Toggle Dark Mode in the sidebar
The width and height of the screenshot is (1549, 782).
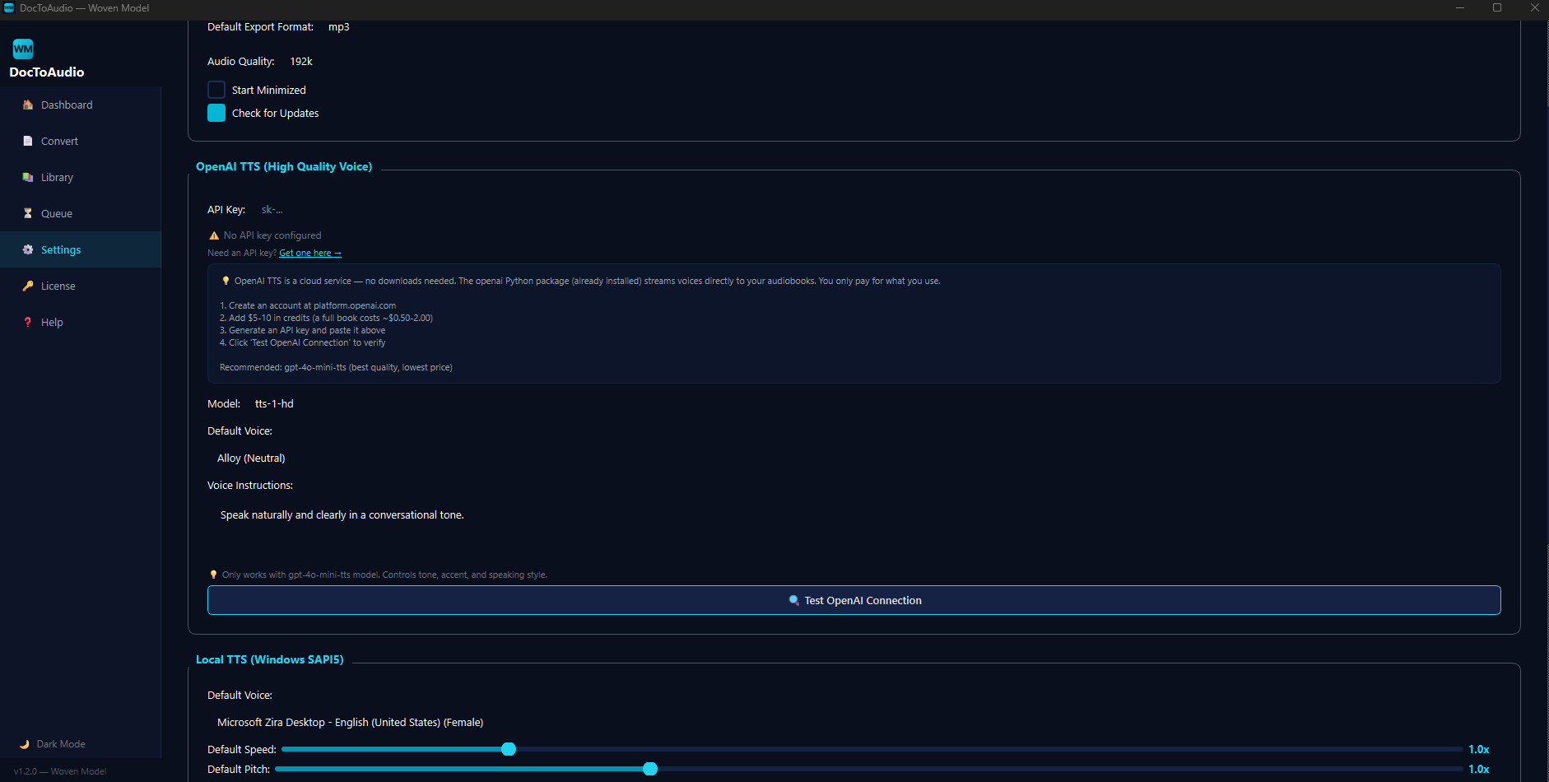point(53,744)
